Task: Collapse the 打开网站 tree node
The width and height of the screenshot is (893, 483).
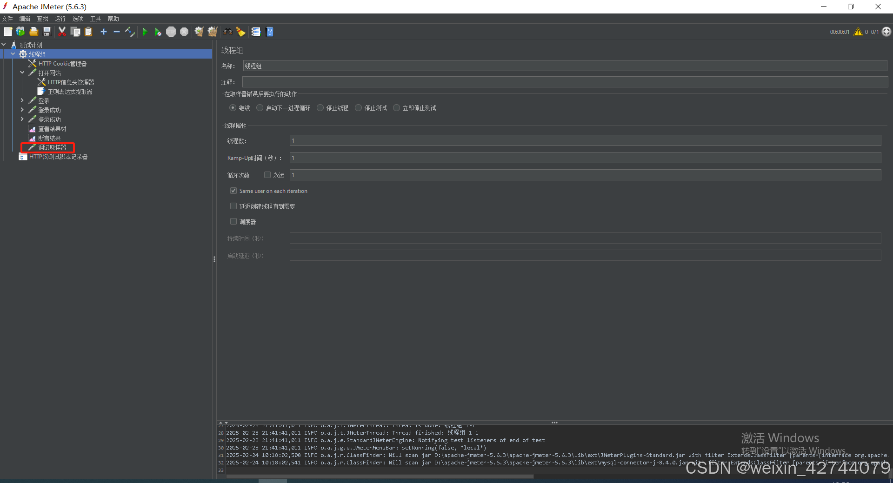Action: pyautogui.click(x=22, y=73)
